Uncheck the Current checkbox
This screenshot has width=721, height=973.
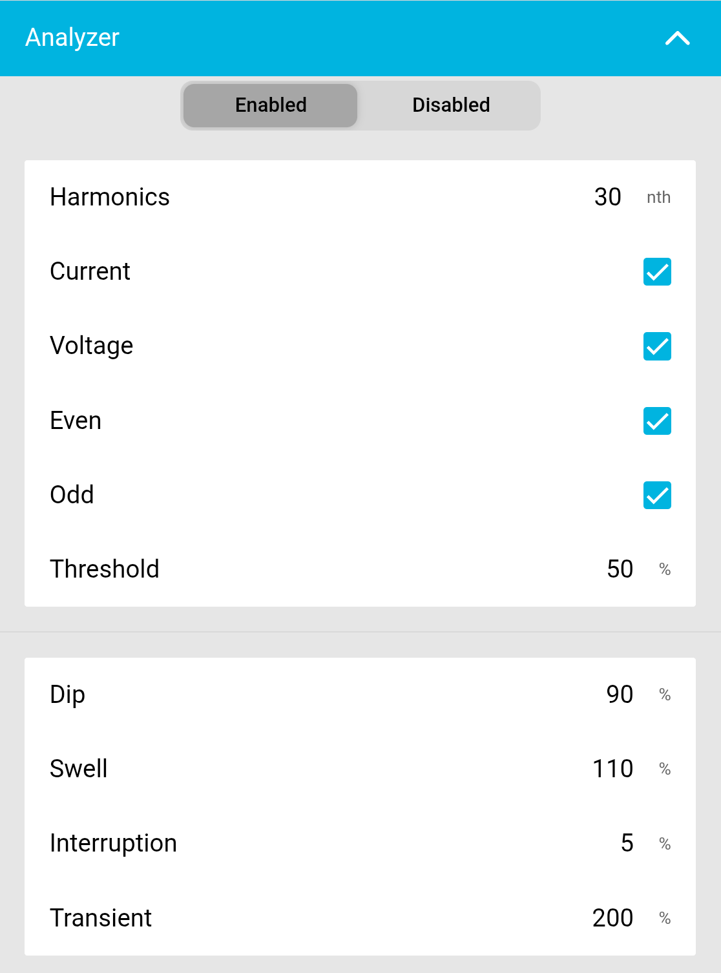pos(657,271)
